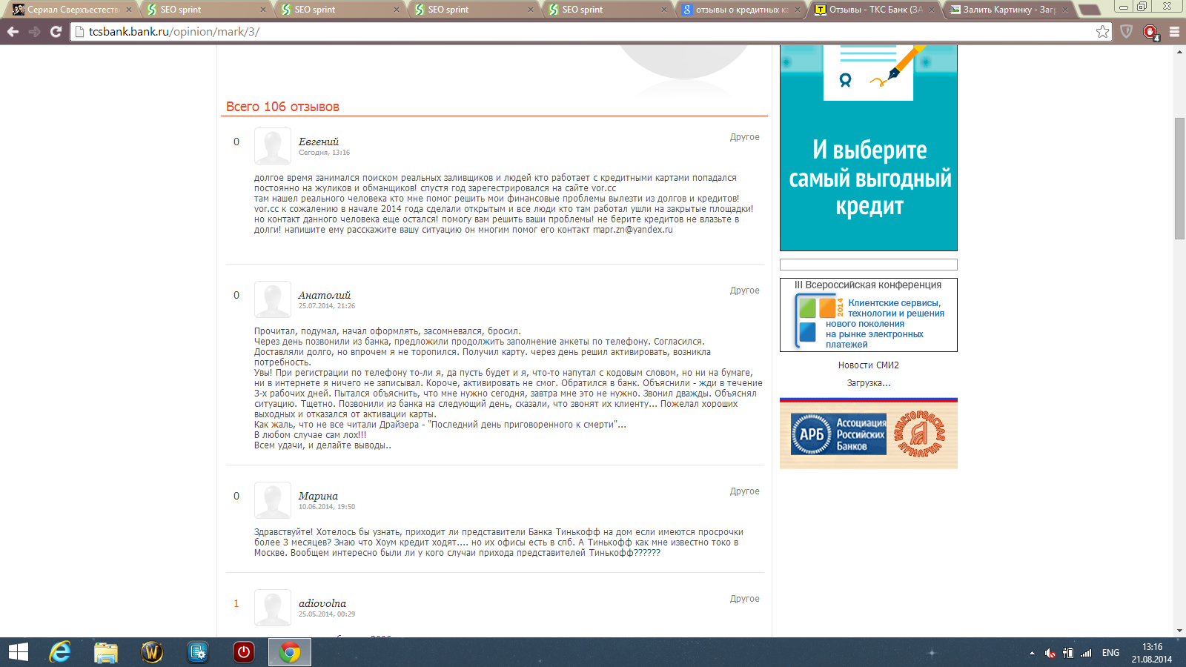Switch to the Залить Картинку tab
The width and height of the screenshot is (1186, 667).
[x=1009, y=10]
